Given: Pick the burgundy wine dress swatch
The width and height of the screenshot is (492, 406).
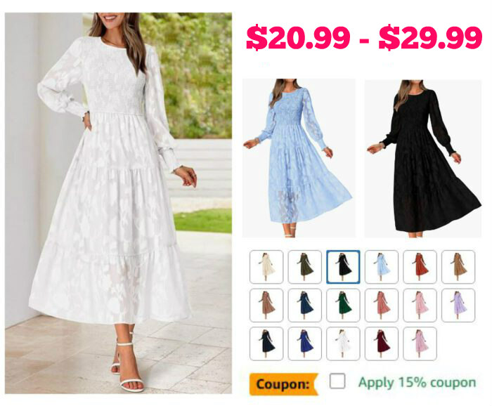Looking at the screenshot, I should coord(382,343).
